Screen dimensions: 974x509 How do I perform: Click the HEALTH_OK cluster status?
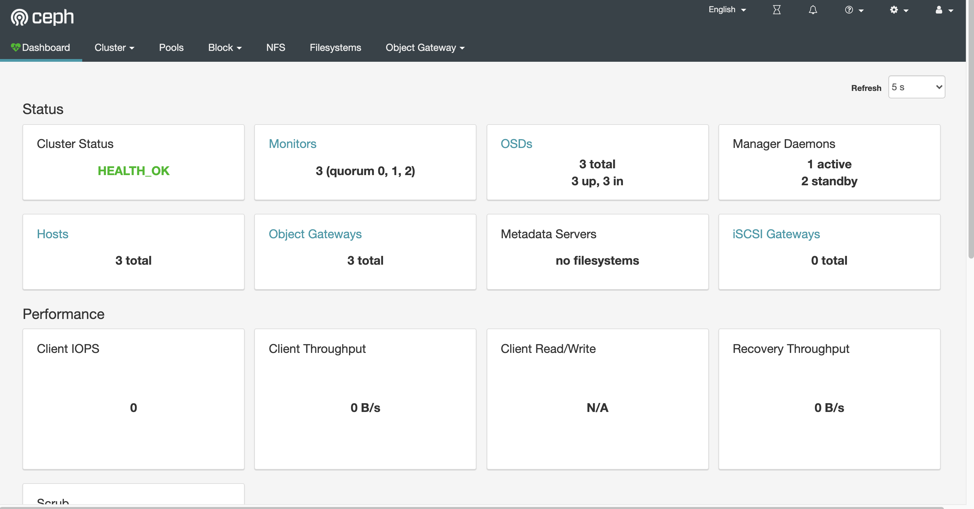[134, 171]
